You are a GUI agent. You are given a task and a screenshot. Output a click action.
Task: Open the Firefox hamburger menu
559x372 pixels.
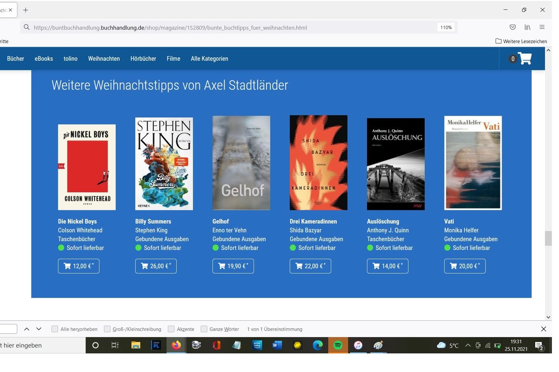click(542, 27)
